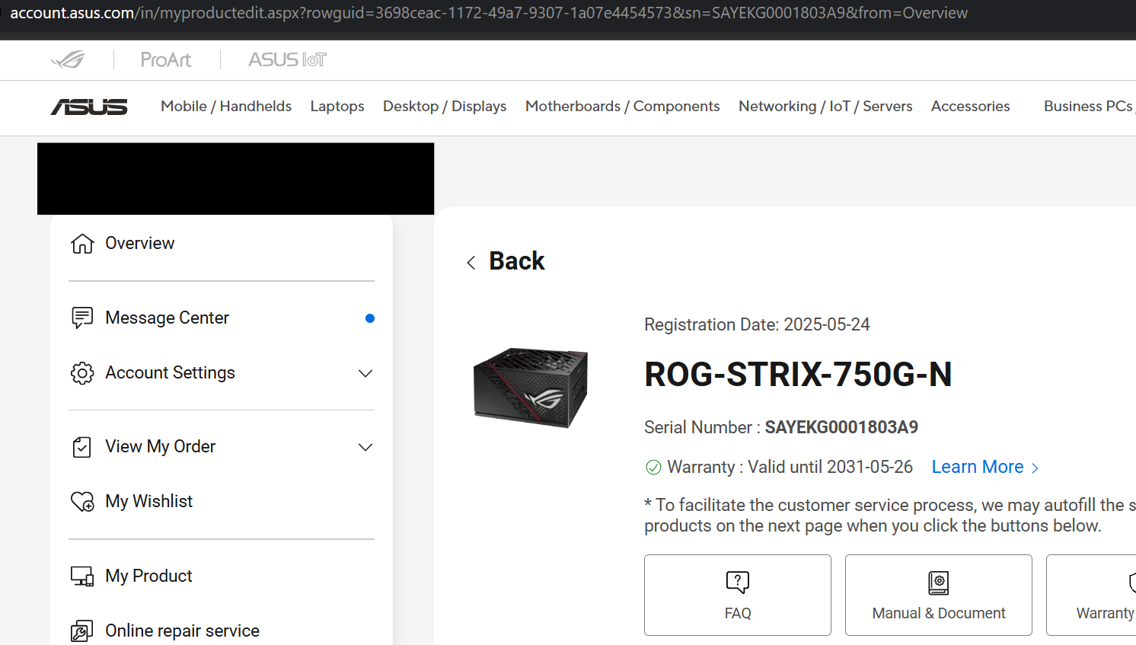Open the Laptops menu

tap(337, 107)
